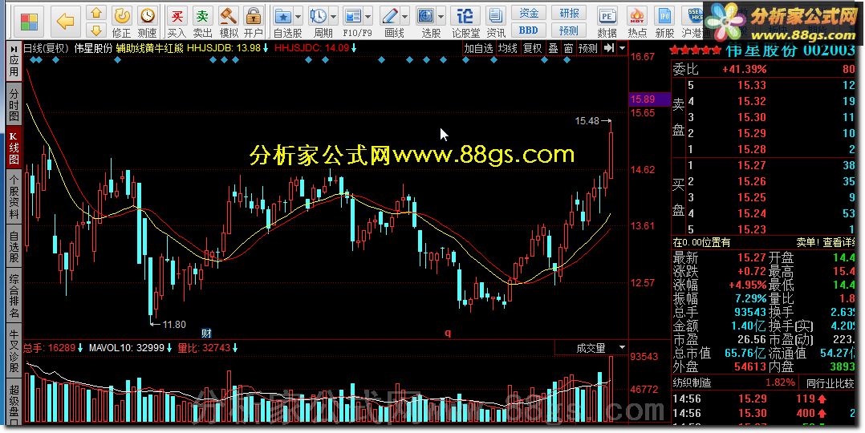Open the 个股资料 sidebar tab
The image size is (865, 433).
pos(13,196)
